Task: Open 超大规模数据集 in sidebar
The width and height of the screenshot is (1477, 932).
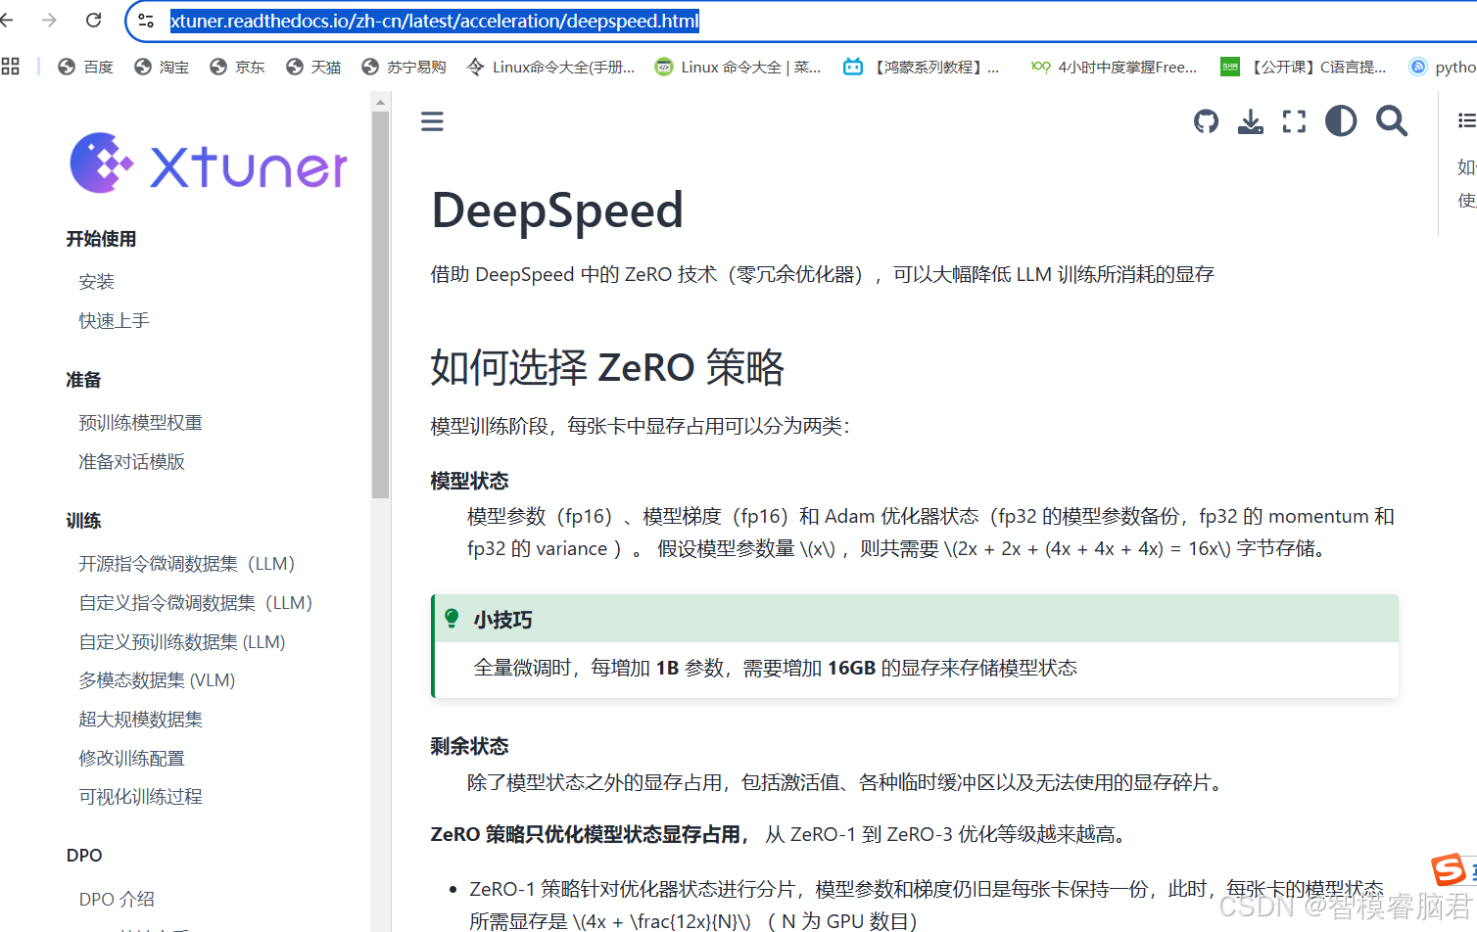Action: (x=141, y=720)
